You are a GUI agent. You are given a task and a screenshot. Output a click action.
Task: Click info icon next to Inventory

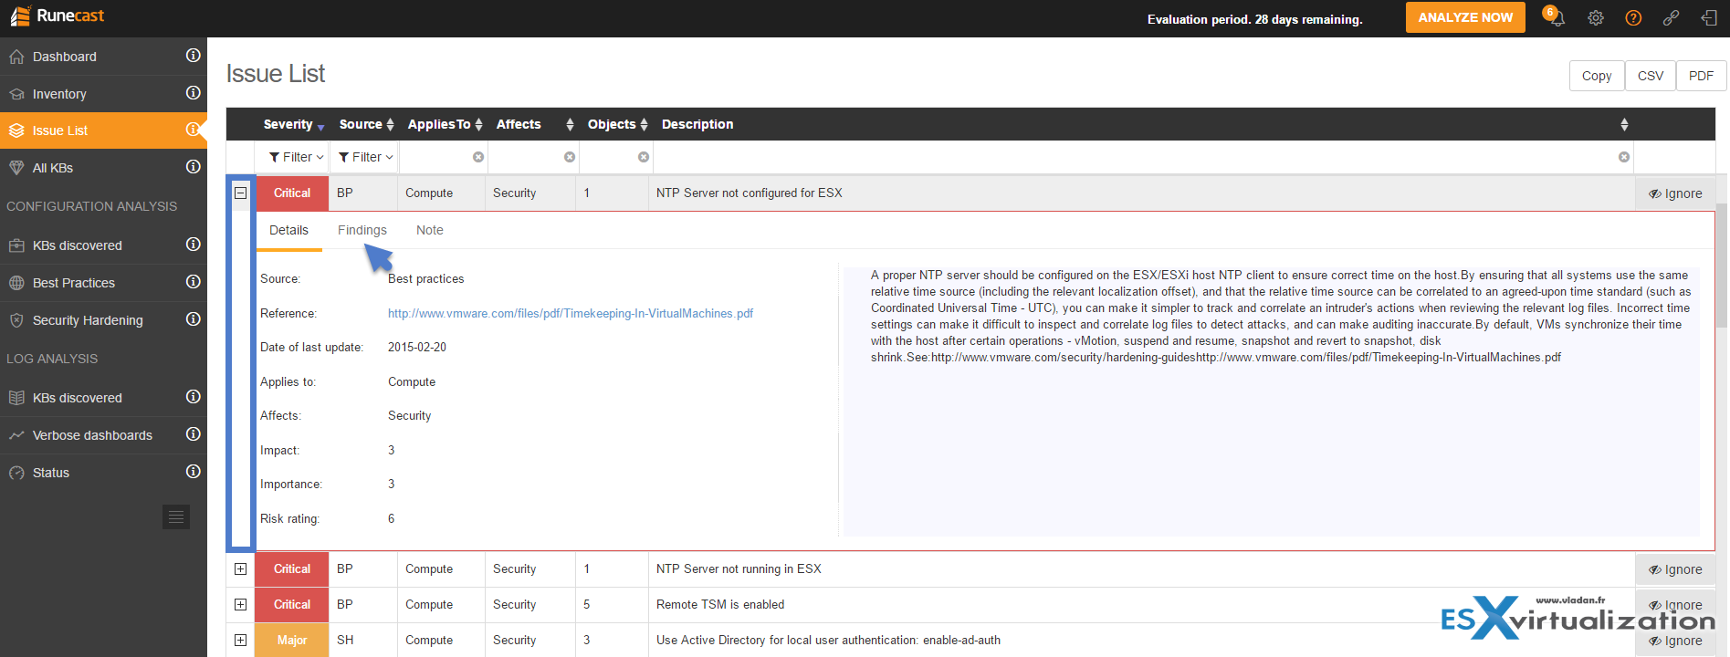(194, 93)
